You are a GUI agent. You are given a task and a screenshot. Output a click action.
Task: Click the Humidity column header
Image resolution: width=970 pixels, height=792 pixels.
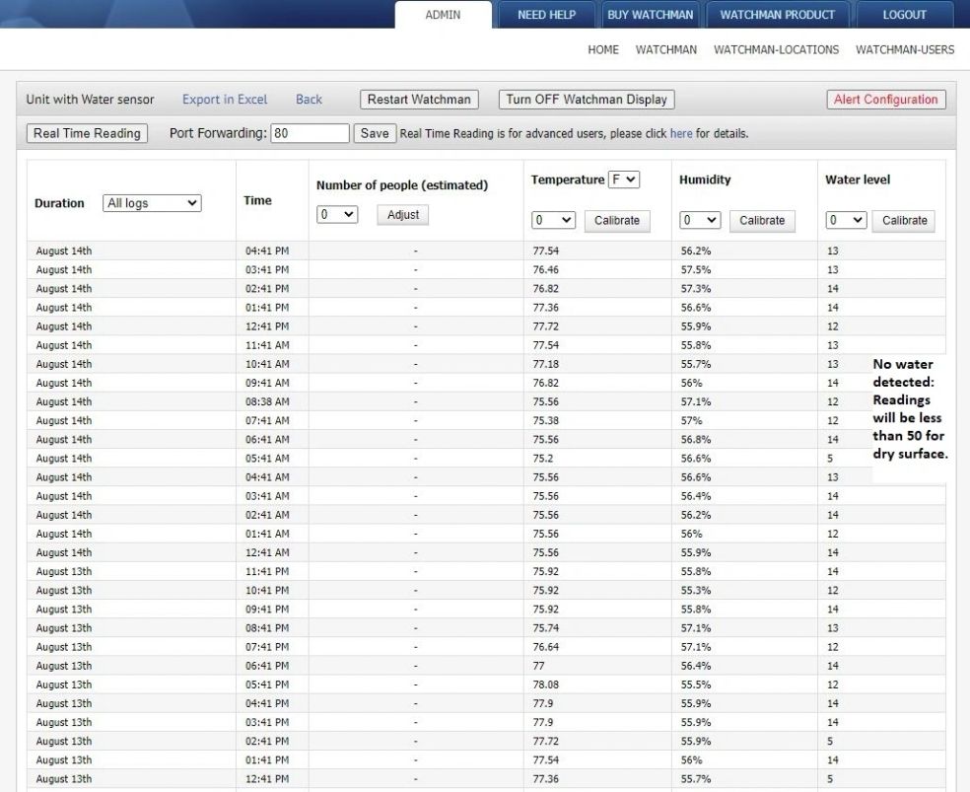pyautogui.click(x=705, y=180)
